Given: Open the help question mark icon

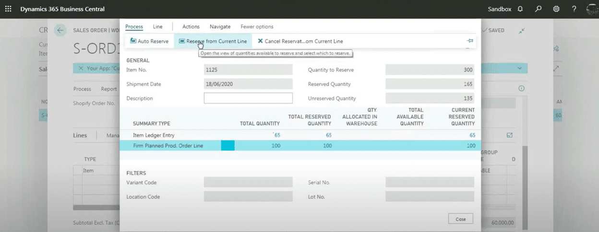Looking at the screenshot, I should pos(574,9).
